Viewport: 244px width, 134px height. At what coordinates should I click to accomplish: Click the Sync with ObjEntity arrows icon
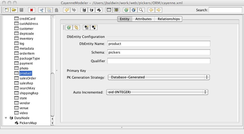pyautogui.click(x=76, y=27)
